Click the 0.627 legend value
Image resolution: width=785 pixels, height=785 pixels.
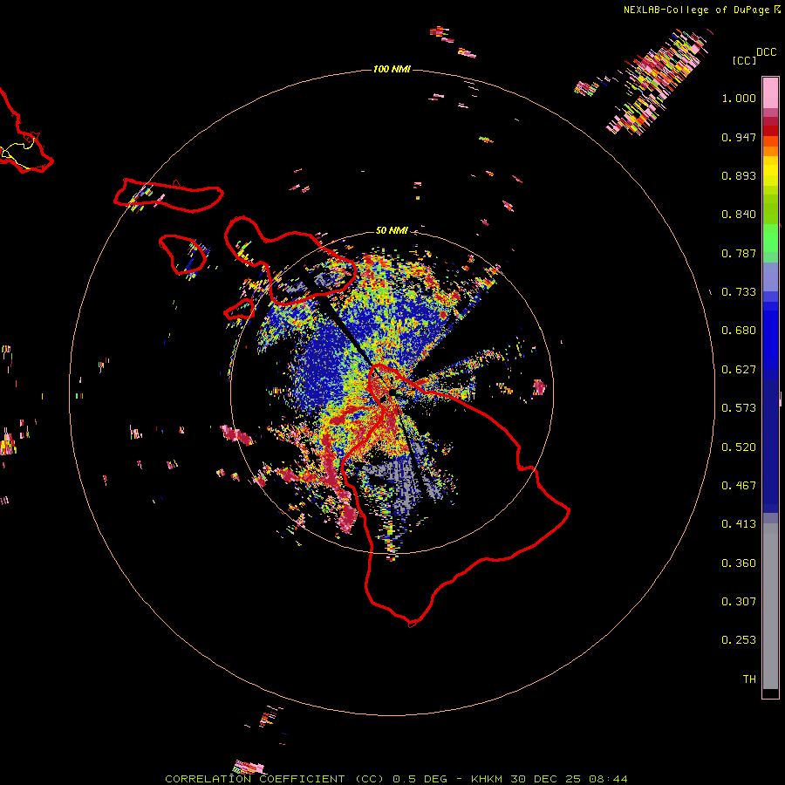pyautogui.click(x=739, y=370)
